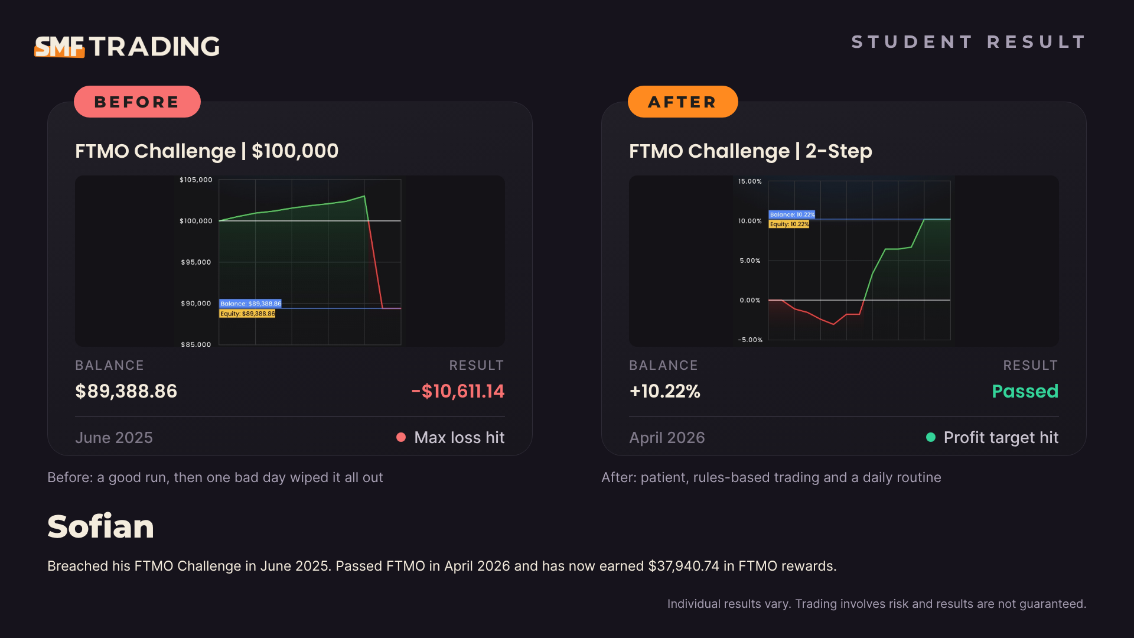Click the yellow Equity $89,388.86 chart label

point(247,314)
